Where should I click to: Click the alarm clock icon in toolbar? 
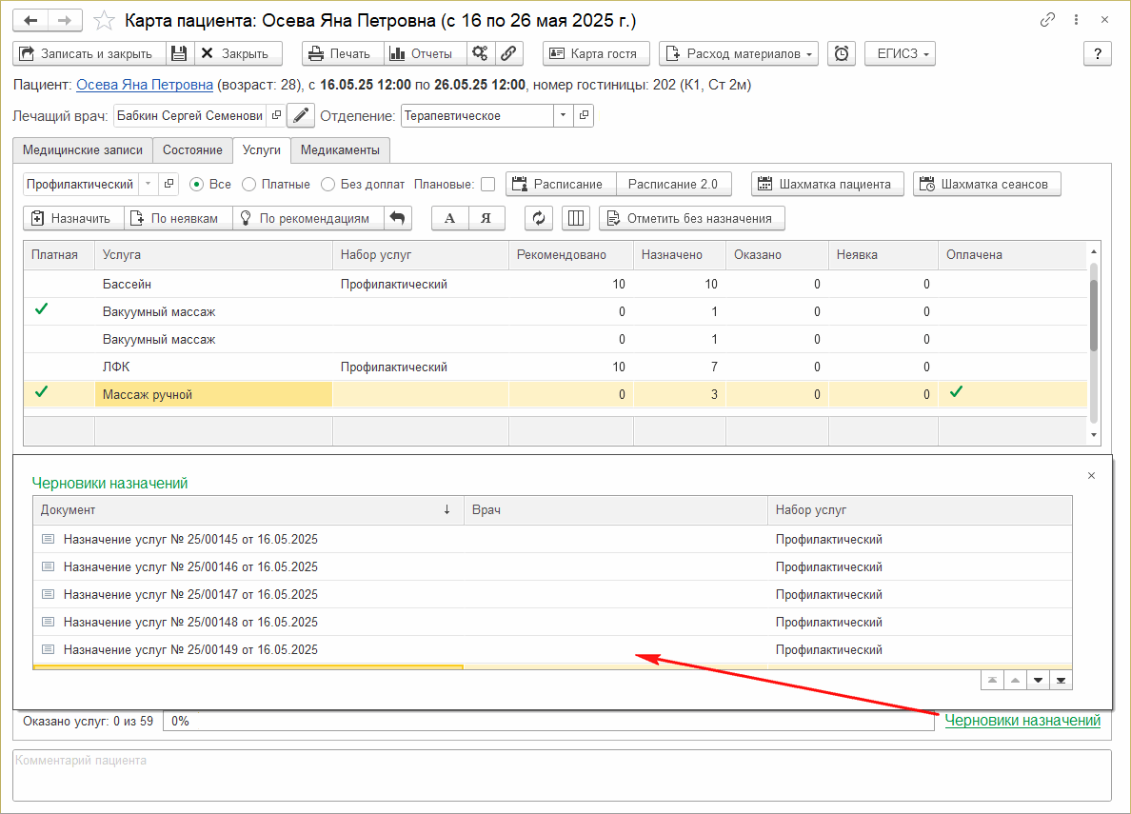pos(842,54)
